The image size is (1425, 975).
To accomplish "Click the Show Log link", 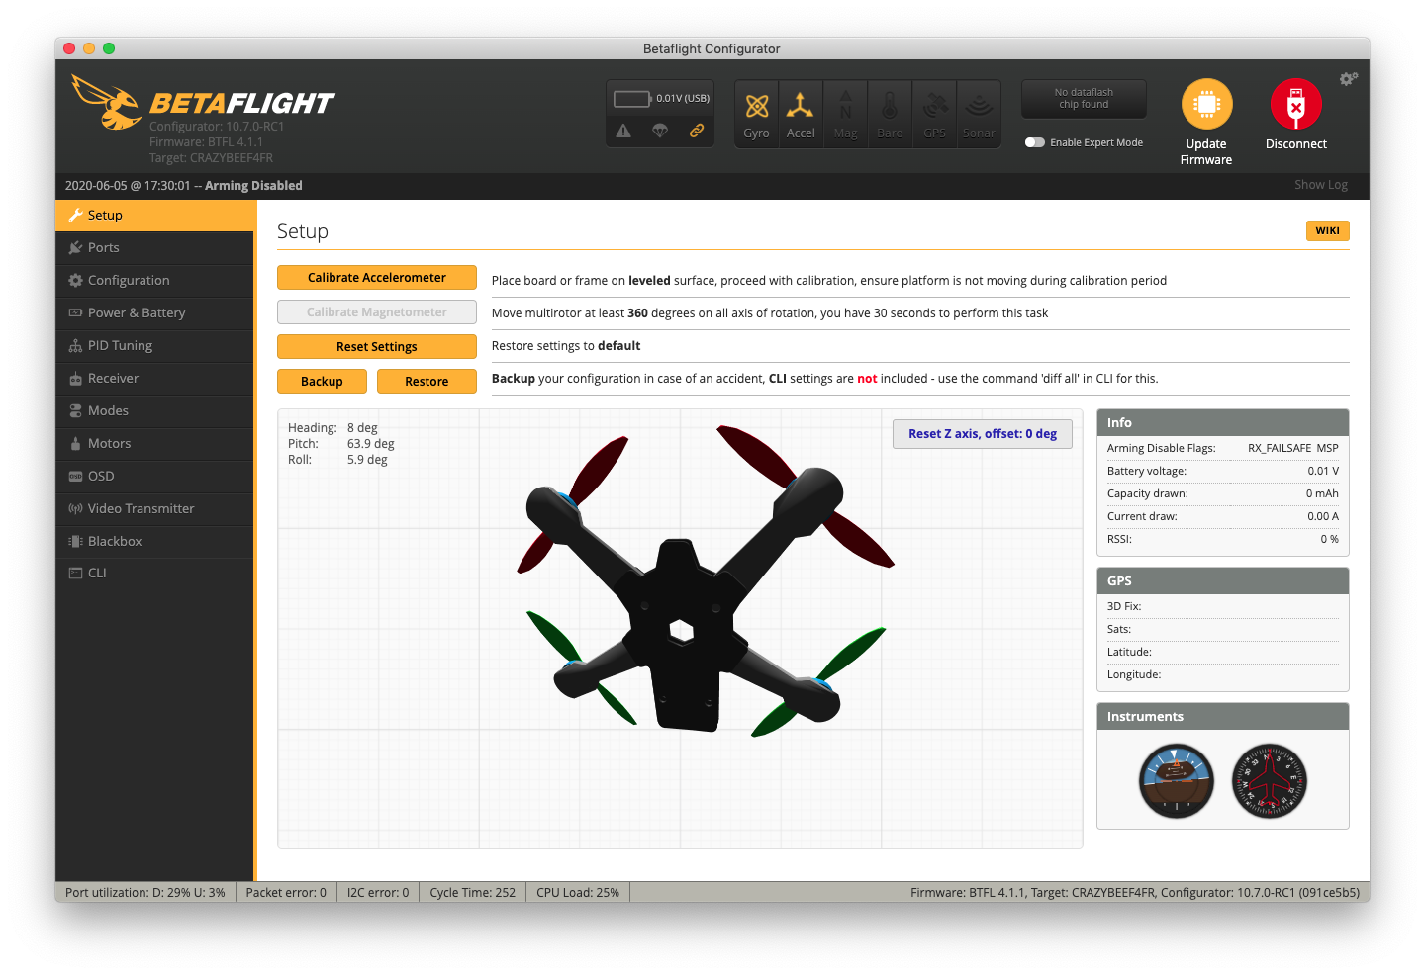I will [1321, 185].
